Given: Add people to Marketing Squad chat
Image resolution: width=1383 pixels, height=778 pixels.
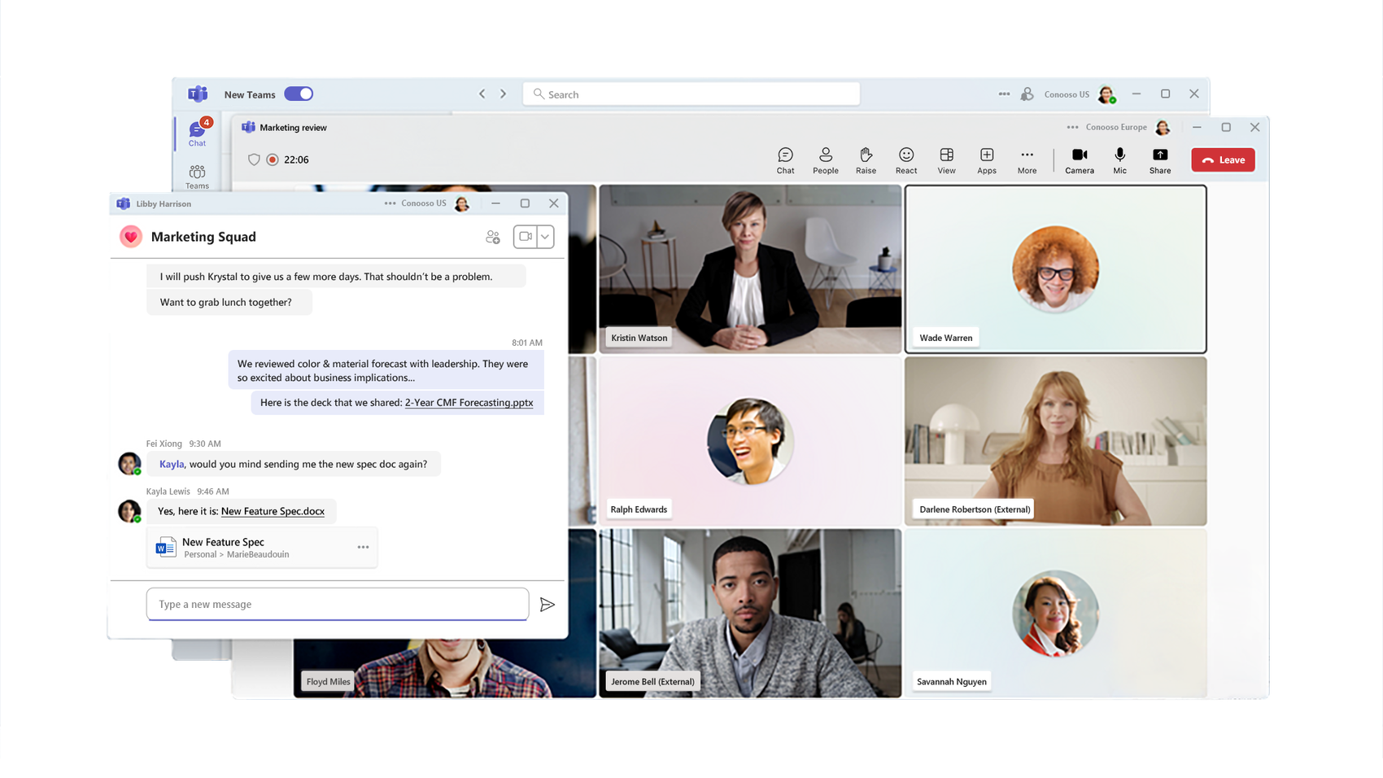Looking at the screenshot, I should tap(493, 237).
